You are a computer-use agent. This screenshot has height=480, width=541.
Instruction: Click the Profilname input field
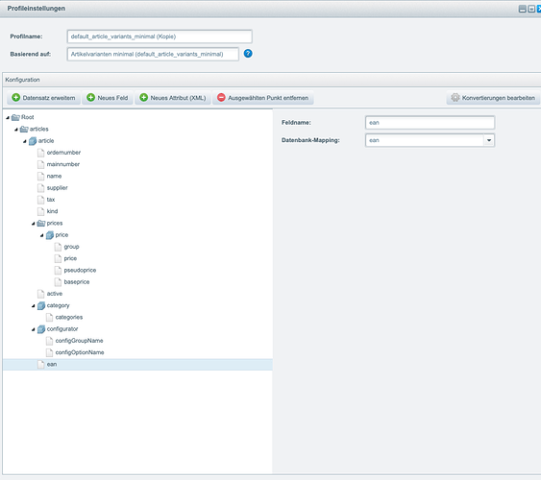click(160, 36)
